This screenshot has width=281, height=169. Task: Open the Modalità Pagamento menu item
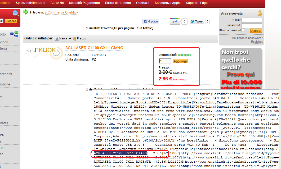point(84,3)
